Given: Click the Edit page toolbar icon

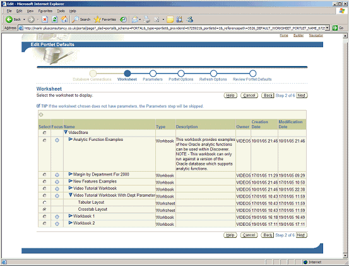Looking at the screenshot, I should click(x=157, y=19).
